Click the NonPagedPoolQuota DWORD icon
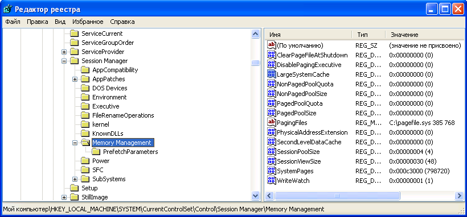467x217 pixels. pyautogui.click(x=271, y=84)
